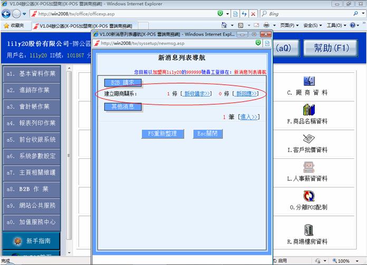Expand the 安全(S) dropdown menu
367x265 pixels.
[313, 25]
